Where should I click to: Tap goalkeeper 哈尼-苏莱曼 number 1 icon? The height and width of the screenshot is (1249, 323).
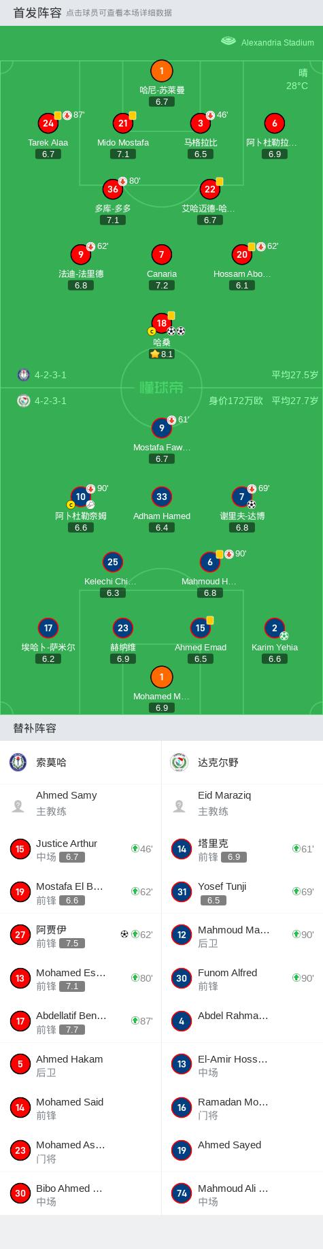[x=161, y=71]
